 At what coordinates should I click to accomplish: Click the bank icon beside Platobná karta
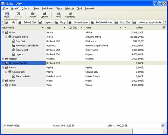[13, 76]
